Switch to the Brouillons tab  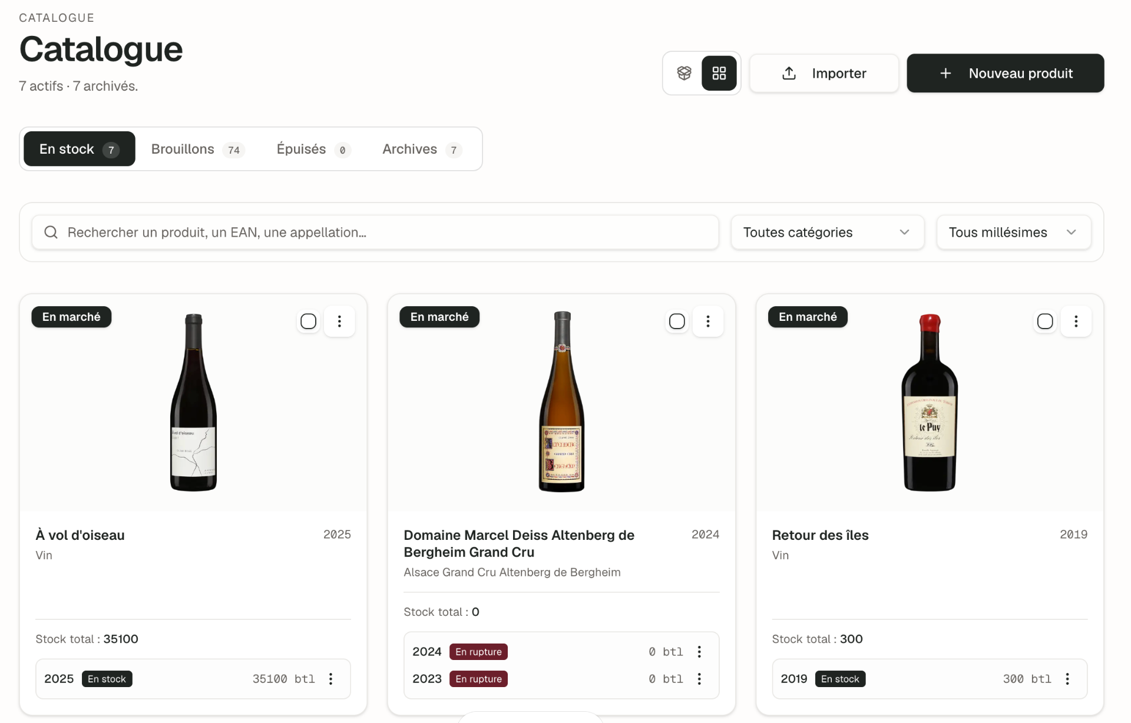(197, 149)
